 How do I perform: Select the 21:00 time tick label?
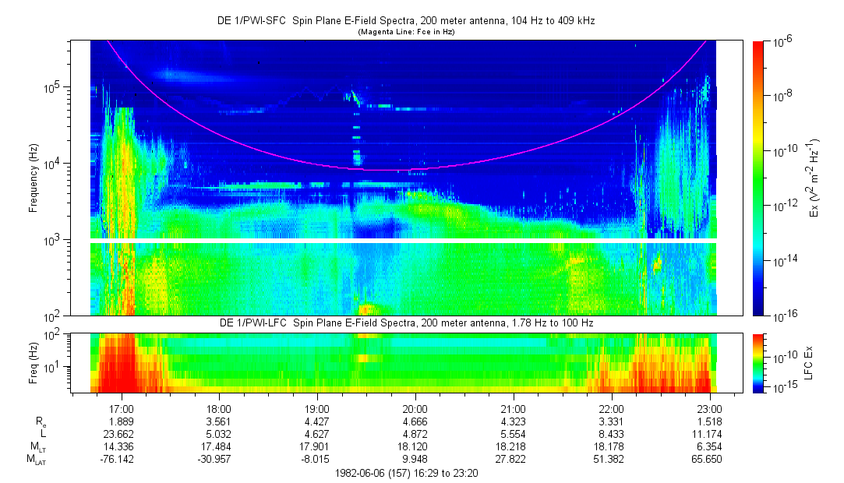[x=513, y=408]
